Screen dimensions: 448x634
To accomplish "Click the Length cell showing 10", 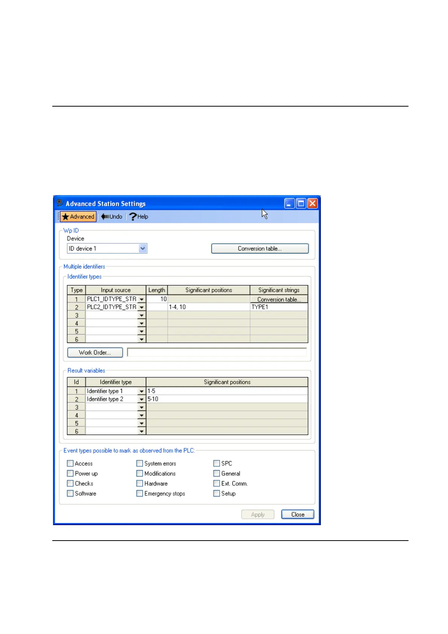I will [x=157, y=299].
